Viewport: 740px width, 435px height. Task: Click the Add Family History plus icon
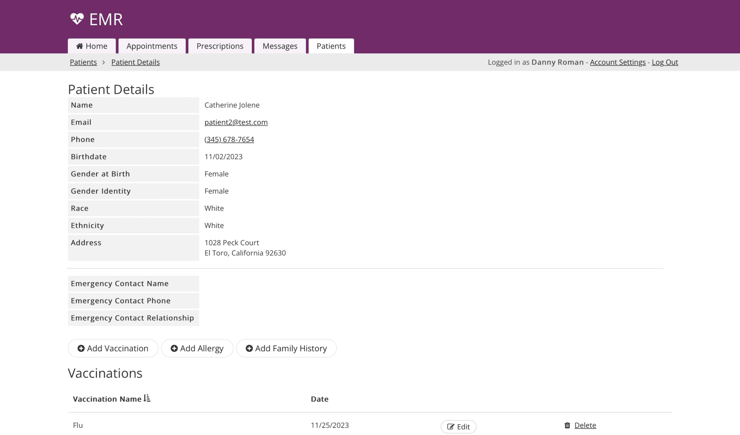point(249,348)
